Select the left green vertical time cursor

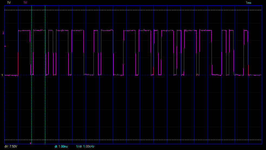(x=31, y=75)
